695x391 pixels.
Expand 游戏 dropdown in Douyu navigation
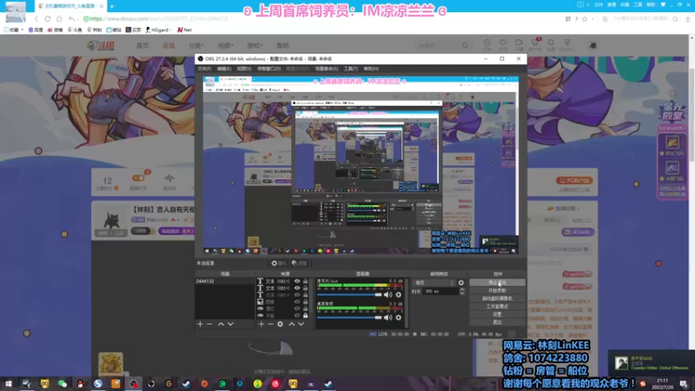pos(255,46)
